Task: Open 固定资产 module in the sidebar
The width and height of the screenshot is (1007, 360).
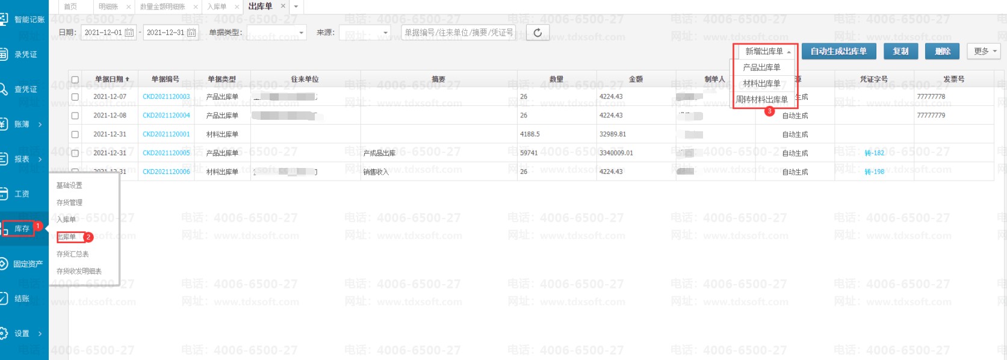Action: [24, 264]
